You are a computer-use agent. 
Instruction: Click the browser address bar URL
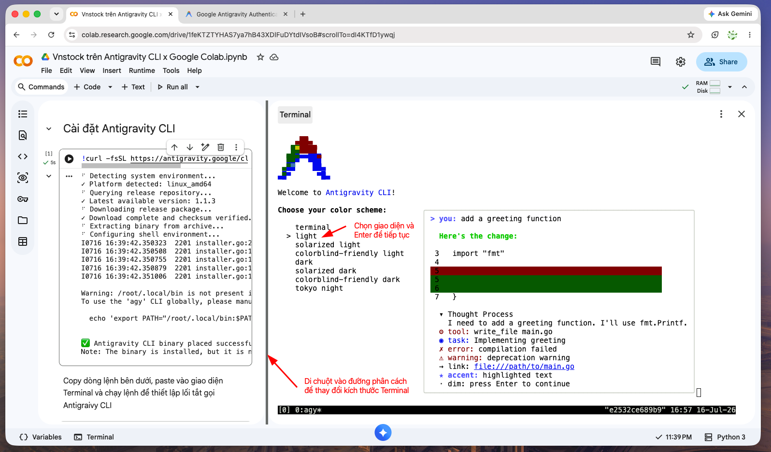(x=238, y=35)
